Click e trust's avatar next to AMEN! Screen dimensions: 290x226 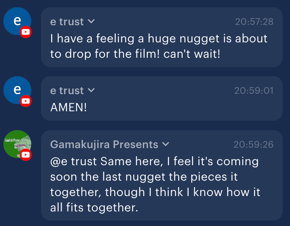click(x=16, y=90)
